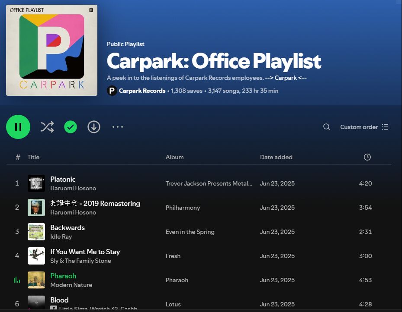Open the Carpark Office Playlist cover art
The image size is (402, 312).
tap(51, 50)
